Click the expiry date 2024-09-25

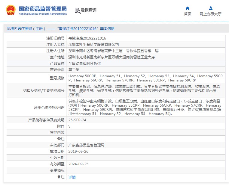(x=78, y=164)
